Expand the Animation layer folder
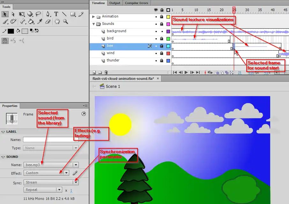Viewport: 289px width, 204px height. tap(93, 17)
